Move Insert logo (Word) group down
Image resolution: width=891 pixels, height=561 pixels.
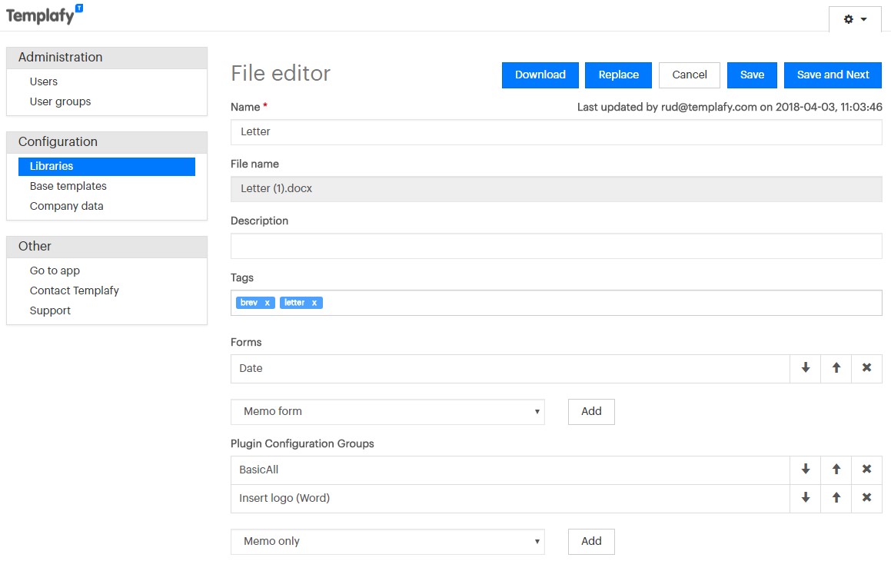click(x=805, y=498)
